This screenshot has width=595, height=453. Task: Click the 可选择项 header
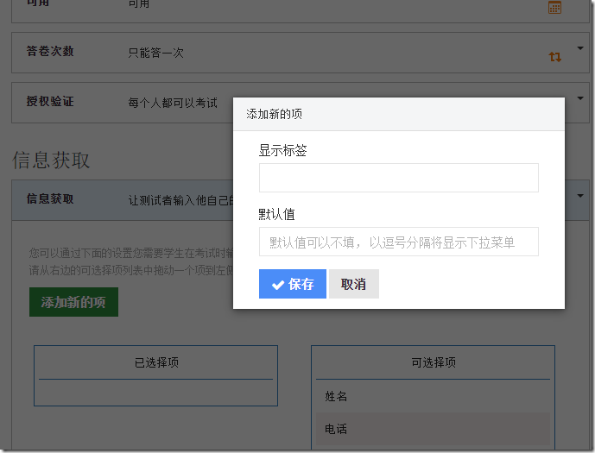tap(434, 362)
